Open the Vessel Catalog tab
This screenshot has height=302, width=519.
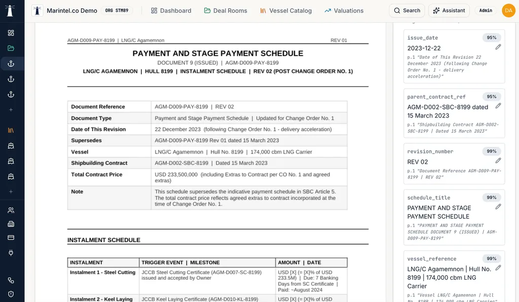286,11
